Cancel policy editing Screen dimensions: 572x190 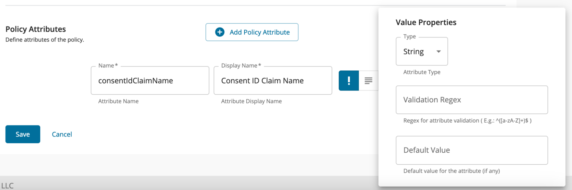coord(62,134)
